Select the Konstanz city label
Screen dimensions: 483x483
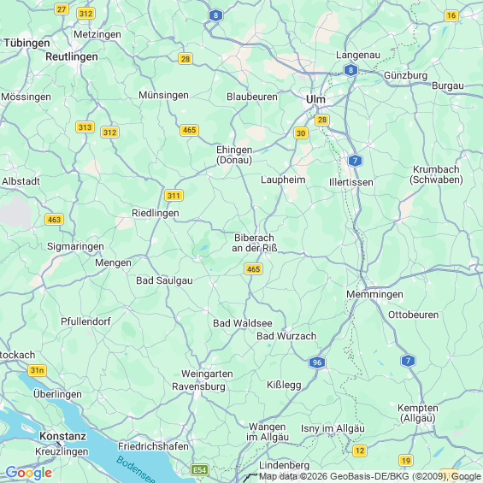coord(62,436)
